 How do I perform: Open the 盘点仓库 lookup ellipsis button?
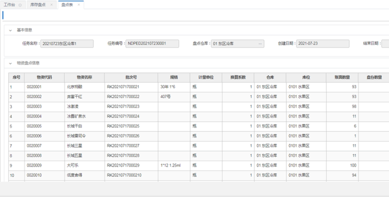[x=260, y=44]
